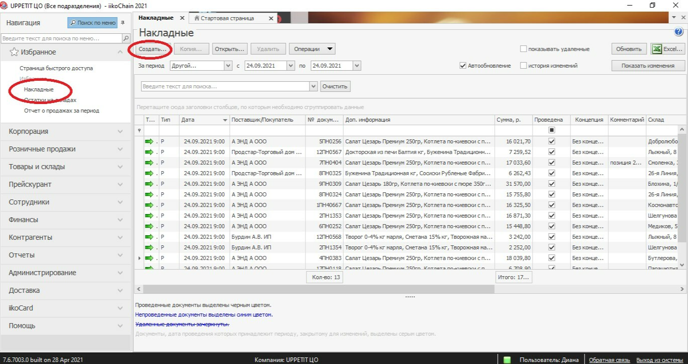This screenshot has height=364, width=688.
Task: Click the 'Введите текст для поиска' search field
Action: [226, 86]
